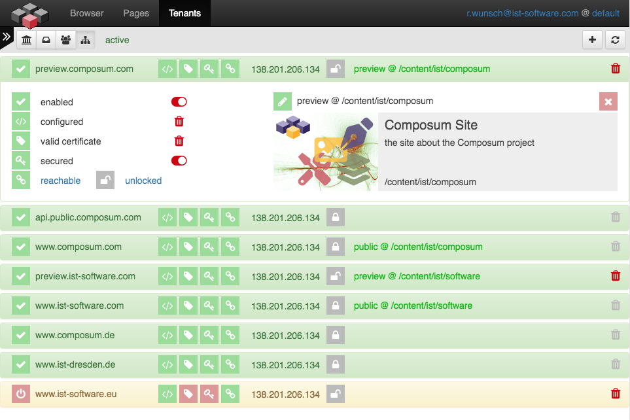The image size is (630, 420).
Task: Toggle the enabled switch off
Action: (x=179, y=102)
